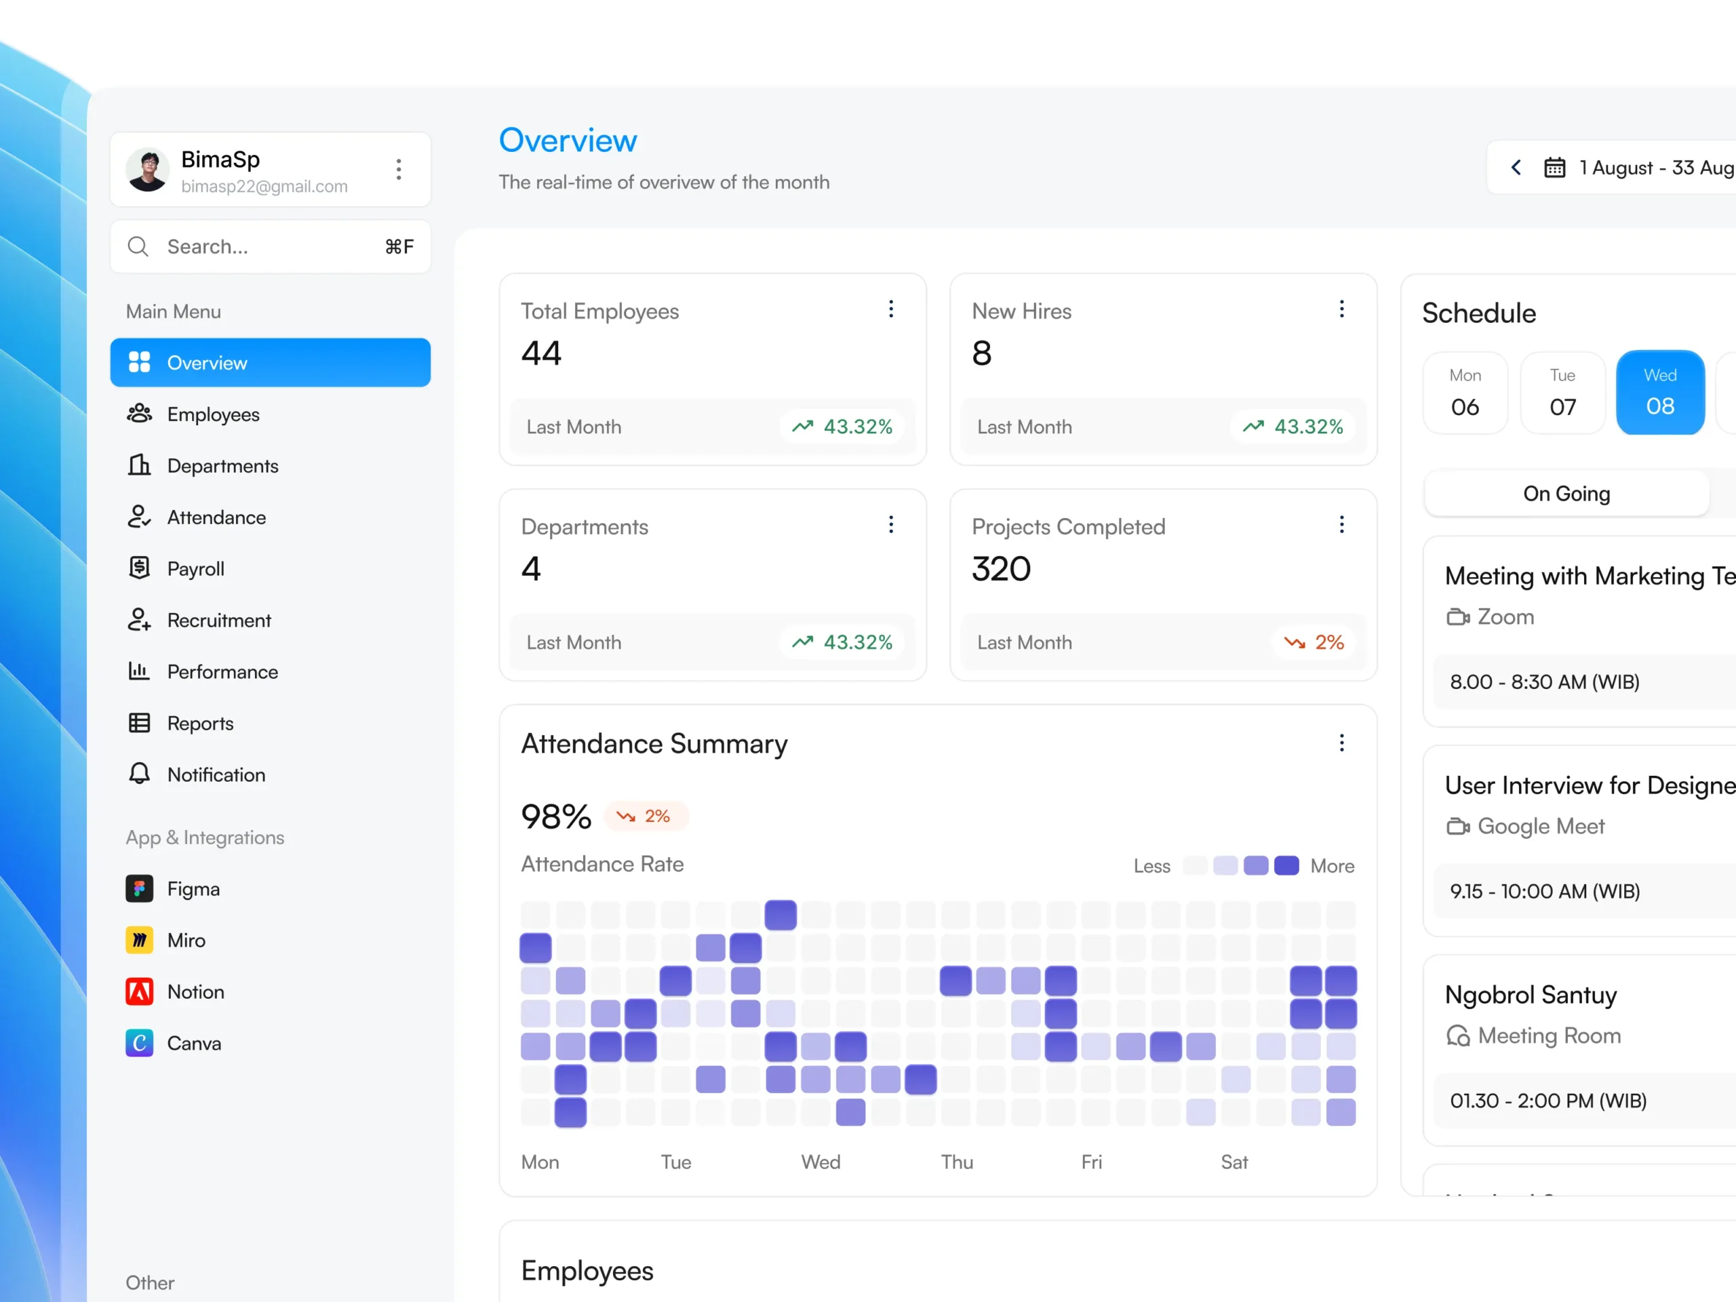Click the Meeting Room location icon
The image size is (1736, 1302).
click(1458, 1036)
